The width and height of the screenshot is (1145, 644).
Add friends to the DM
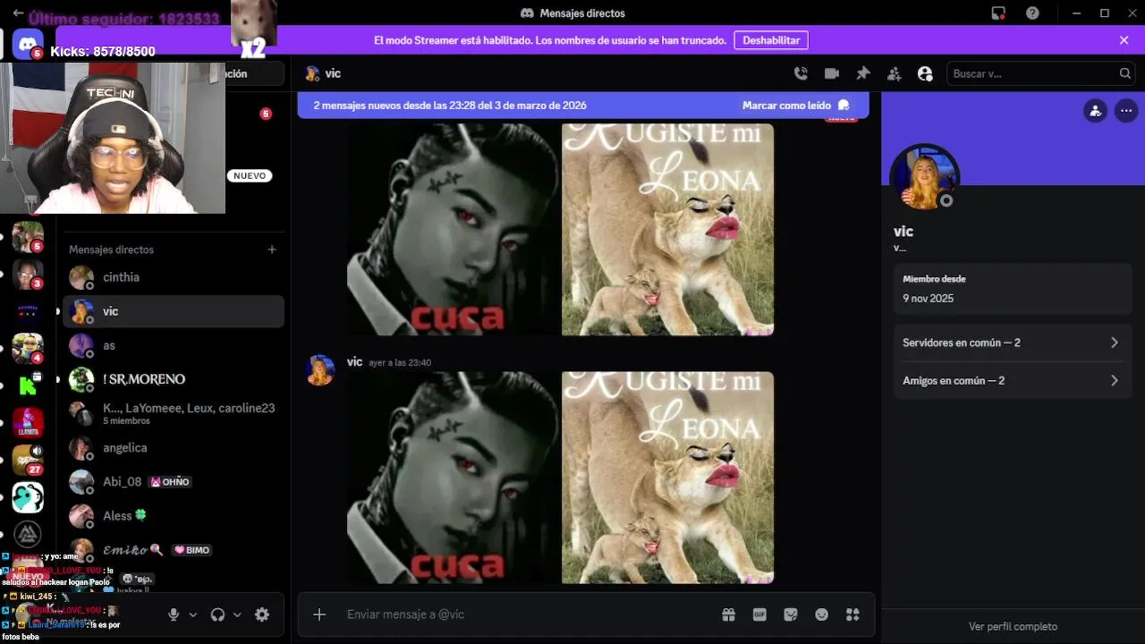tap(894, 73)
